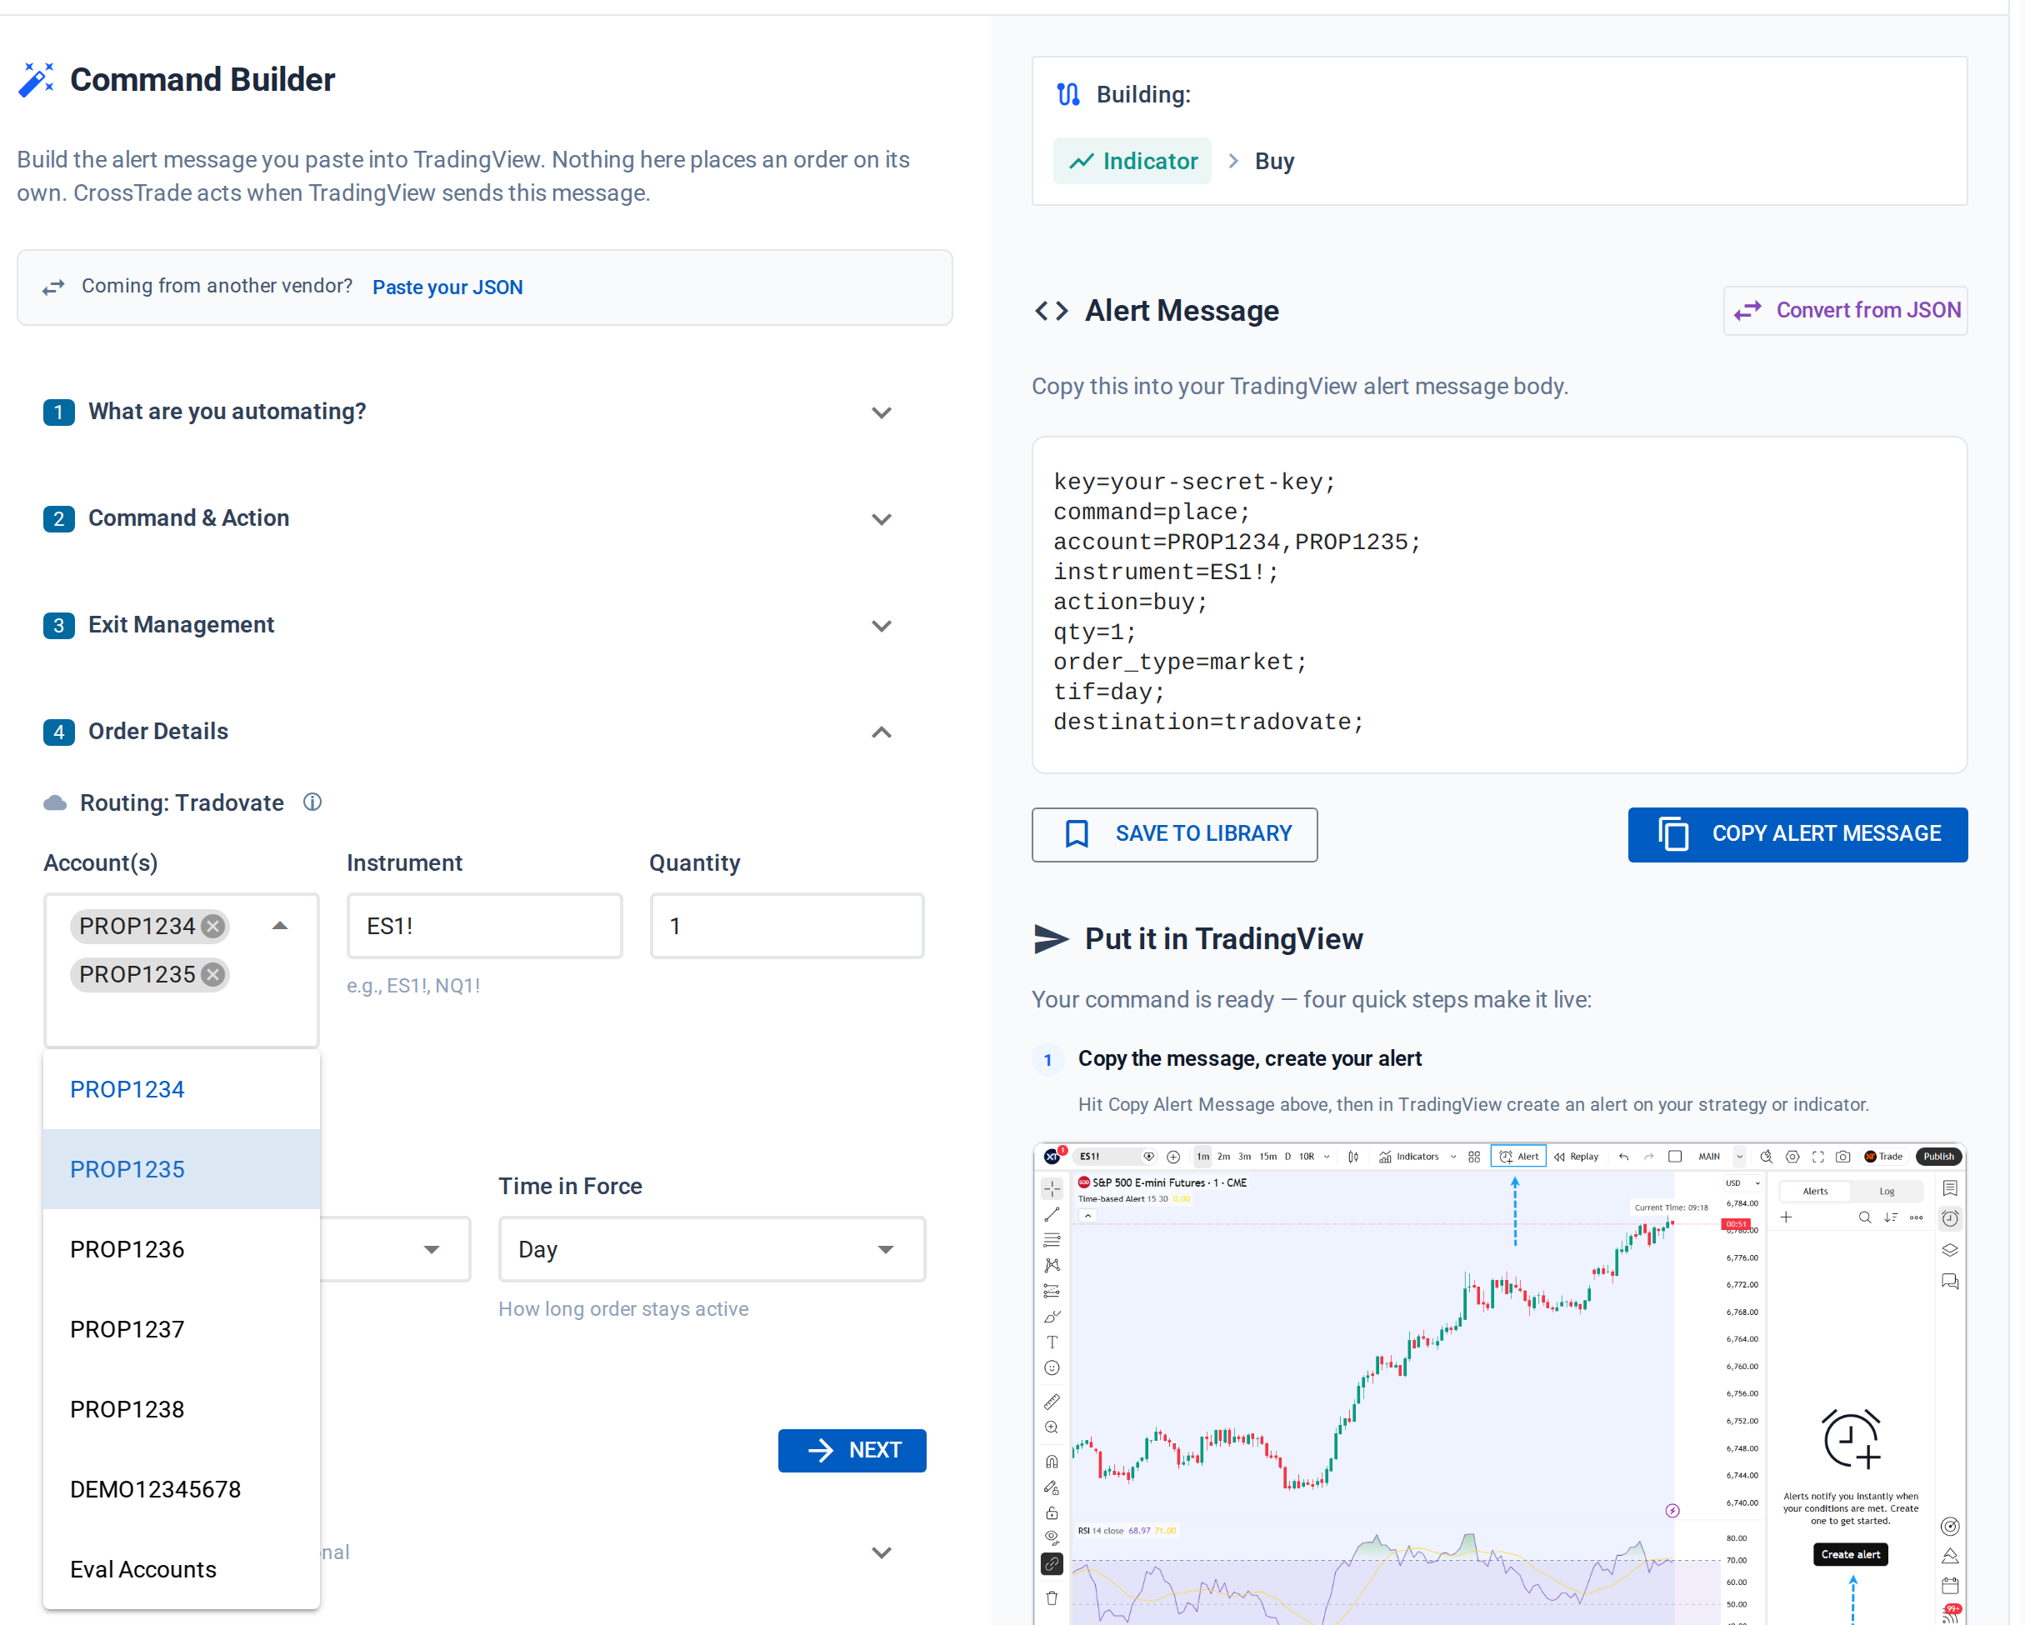Click the paper plane icon by TradingView heading
The width and height of the screenshot is (2025, 1625).
[1051, 938]
